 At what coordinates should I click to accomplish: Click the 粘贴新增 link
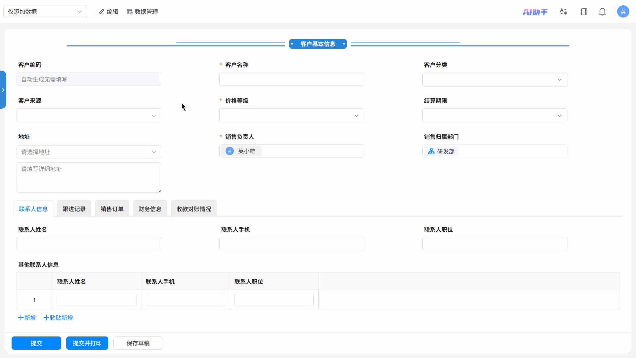(58, 318)
